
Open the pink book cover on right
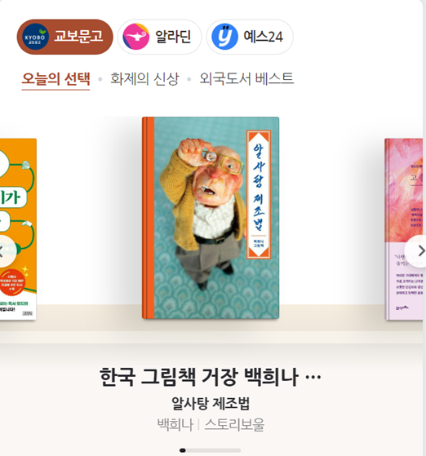[404, 229]
